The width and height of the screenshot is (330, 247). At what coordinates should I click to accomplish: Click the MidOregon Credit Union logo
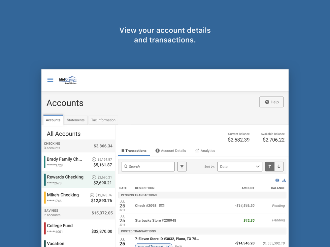68,80
